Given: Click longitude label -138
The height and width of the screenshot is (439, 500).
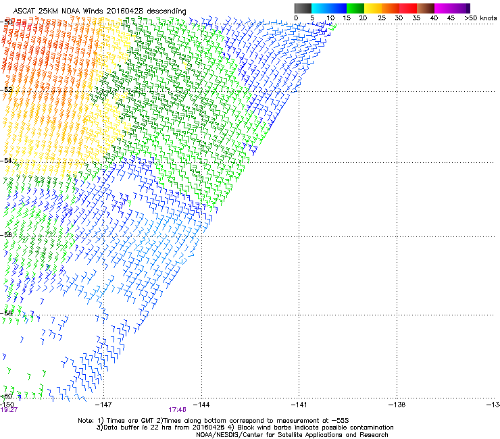Looking at the screenshot, I should pyautogui.click(x=397, y=405).
